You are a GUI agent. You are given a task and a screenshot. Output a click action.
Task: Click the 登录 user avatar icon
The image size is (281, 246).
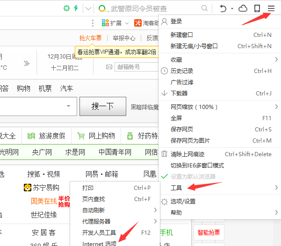164,22
